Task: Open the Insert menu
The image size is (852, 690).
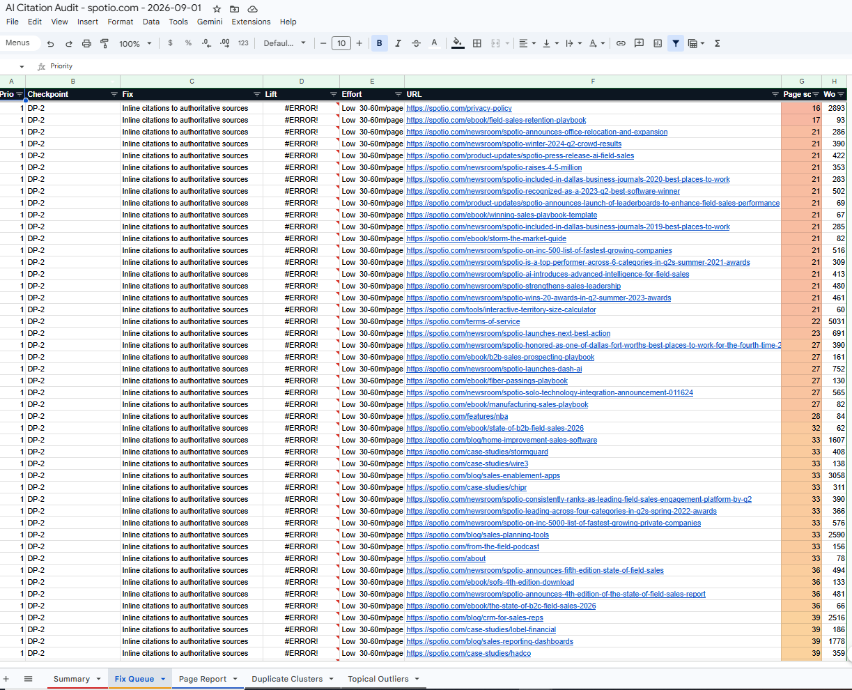Action: click(88, 22)
